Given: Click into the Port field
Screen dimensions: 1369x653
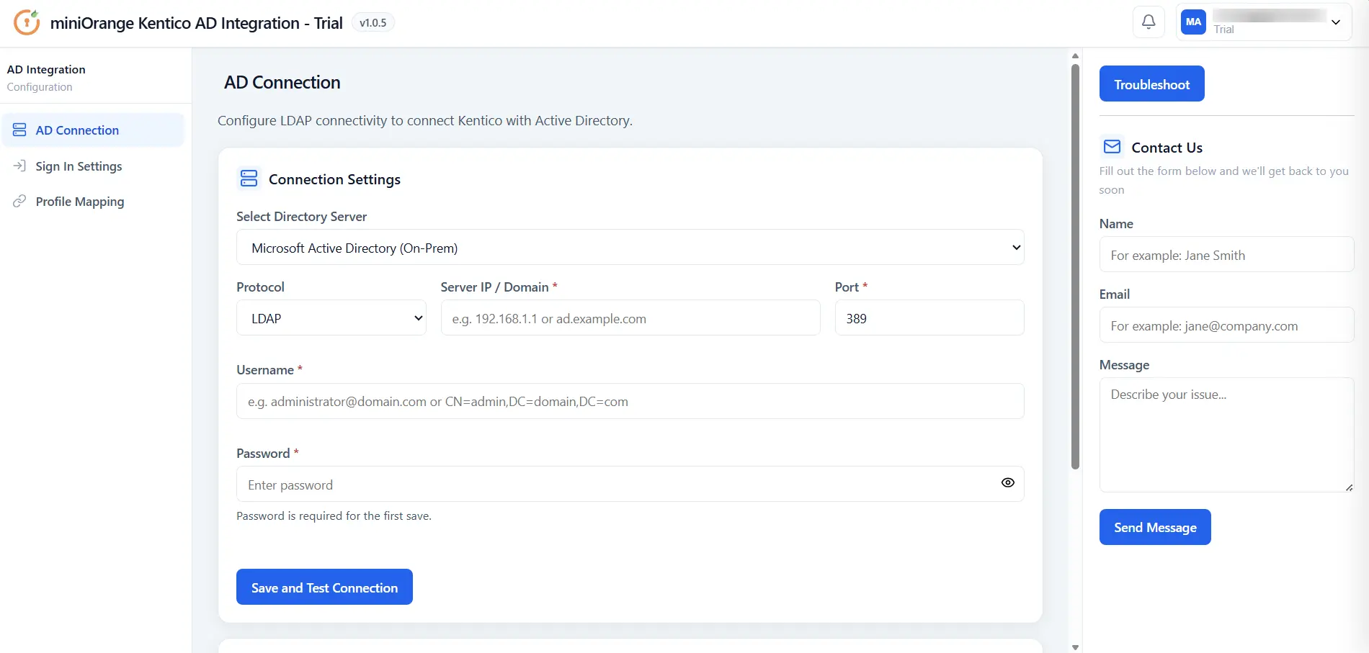Looking at the screenshot, I should pos(929,318).
